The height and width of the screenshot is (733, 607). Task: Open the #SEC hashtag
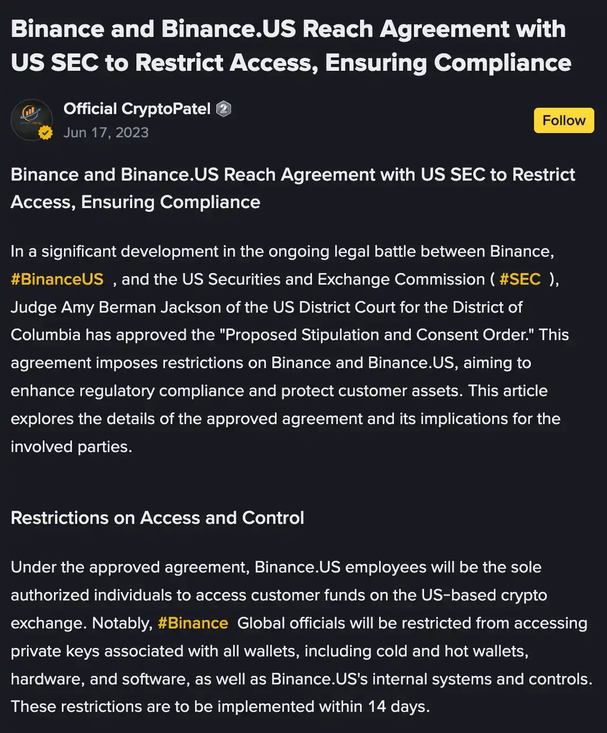[520, 279]
